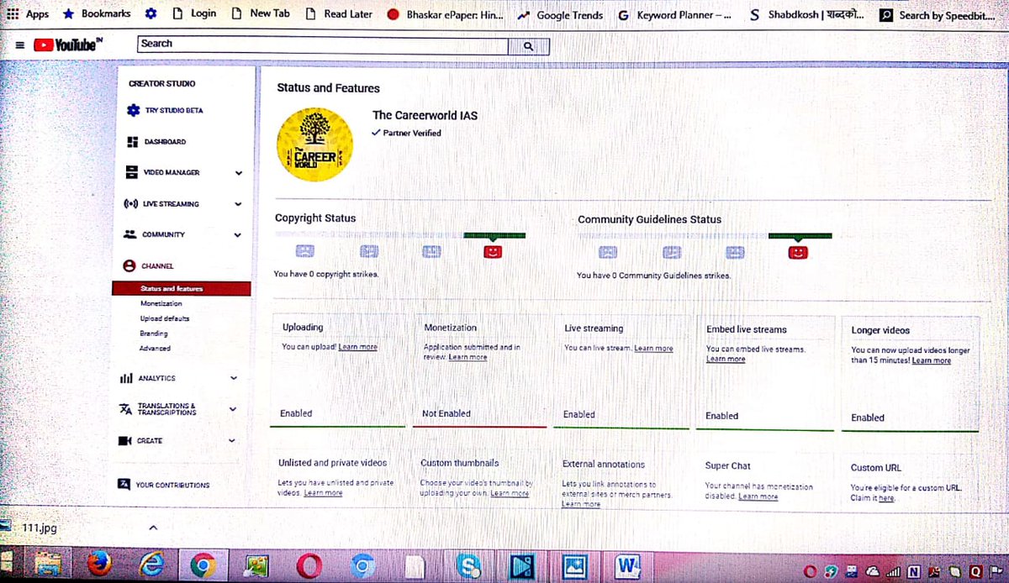The height and width of the screenshot is (583, 1009).
Task: Click the Analytics bar chart icon
Action: click(126, 379)
